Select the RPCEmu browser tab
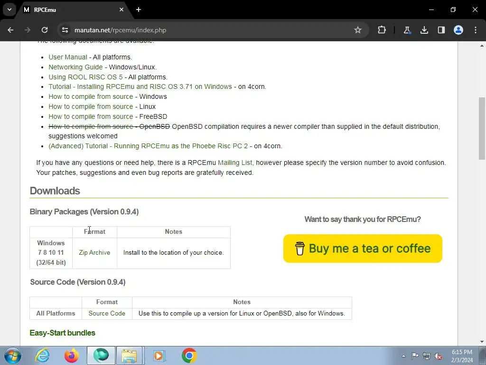 [x=74, y=10]
